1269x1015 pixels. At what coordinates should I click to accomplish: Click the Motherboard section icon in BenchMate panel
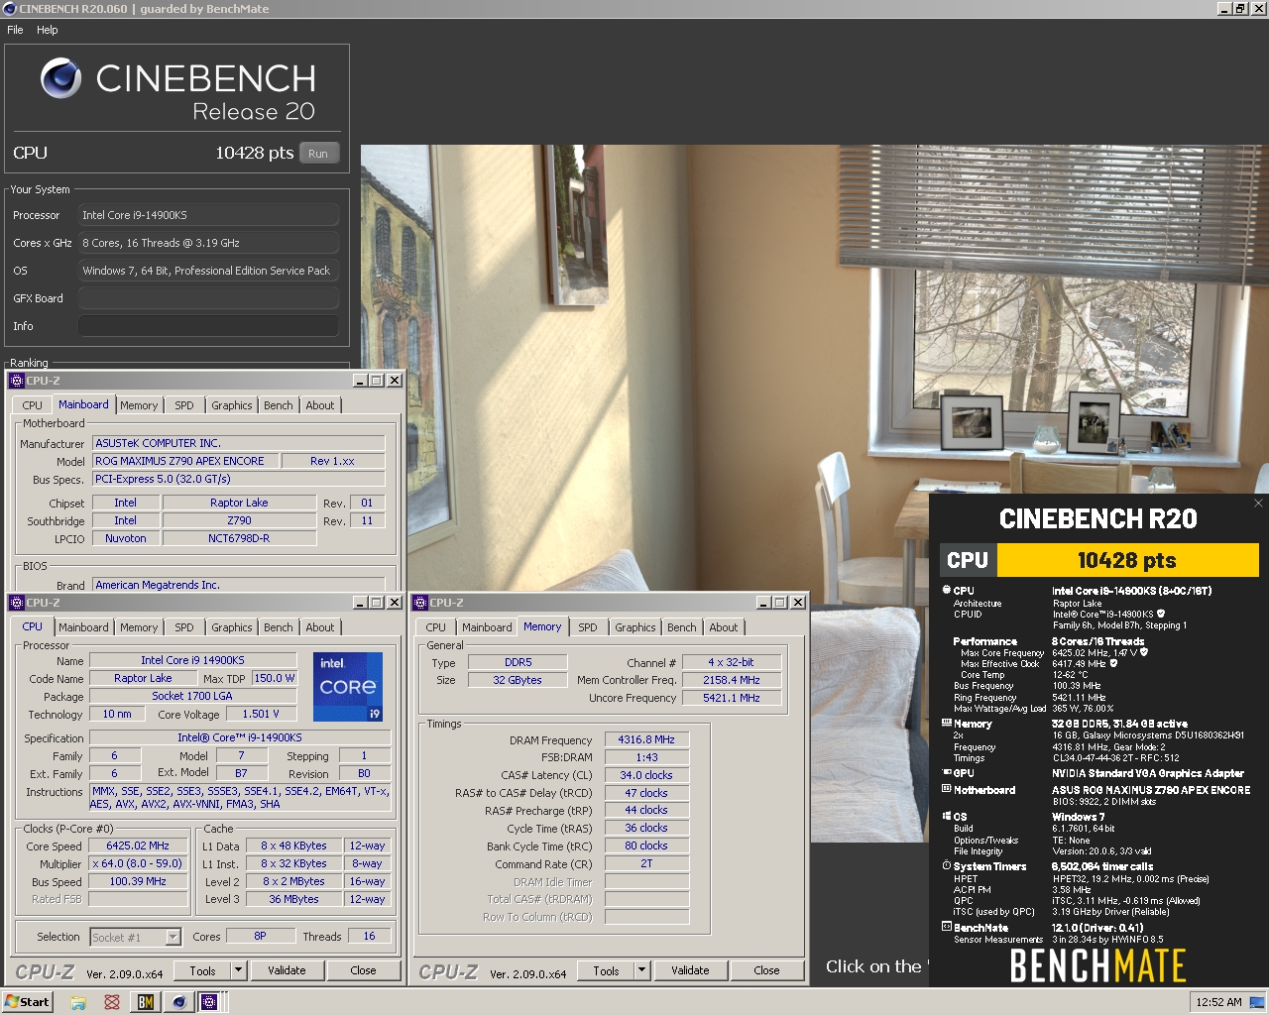[x=947, y=790]
